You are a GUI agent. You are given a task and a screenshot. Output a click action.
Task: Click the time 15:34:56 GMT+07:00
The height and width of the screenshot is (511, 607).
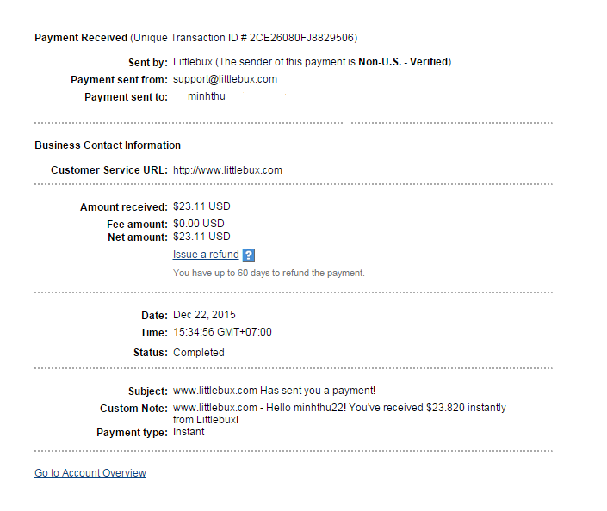point(222,332)
